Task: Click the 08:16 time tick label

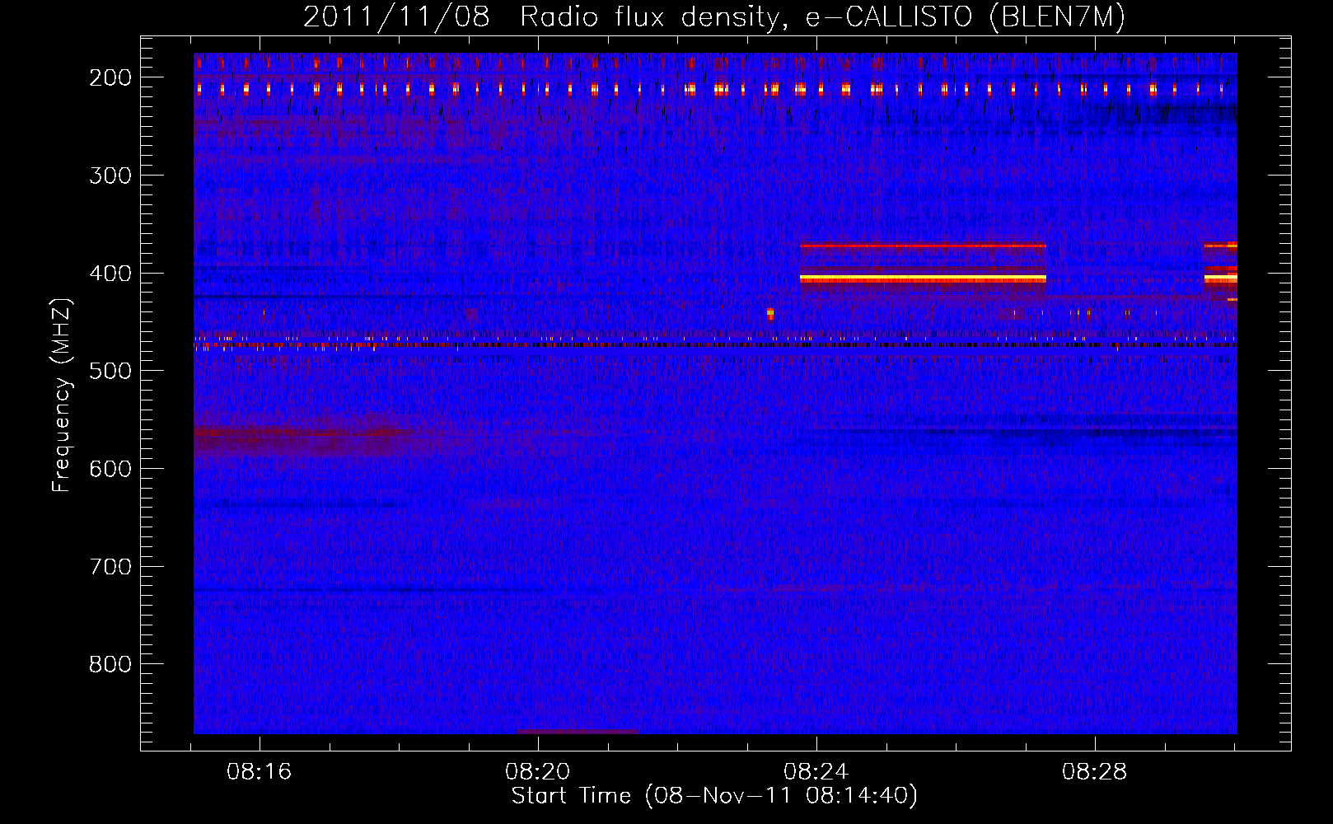Action: coord(260,772)
